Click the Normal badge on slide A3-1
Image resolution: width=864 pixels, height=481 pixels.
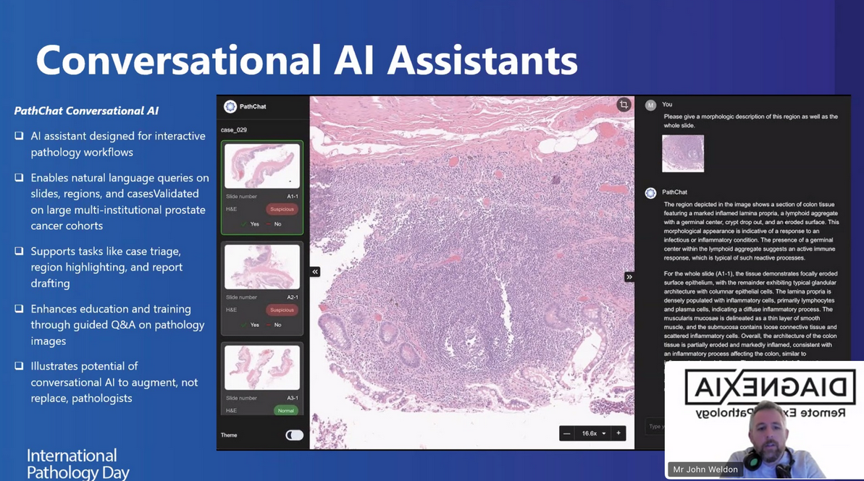(286, 410)
